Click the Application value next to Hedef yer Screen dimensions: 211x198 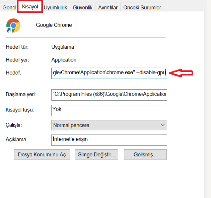point(64,60)
